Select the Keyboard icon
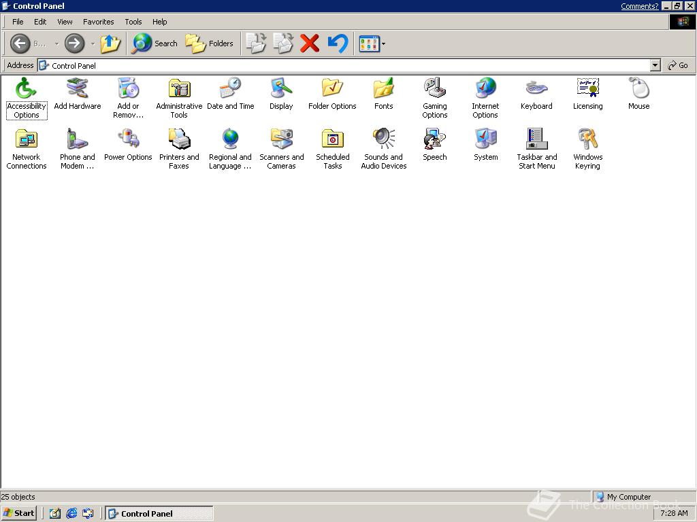 [536, 94]
